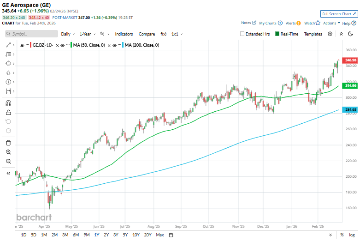This screenshot has height=241, width=360.
Task: Zoom out with the magnifier minus
Action: [x=8, y=161]
